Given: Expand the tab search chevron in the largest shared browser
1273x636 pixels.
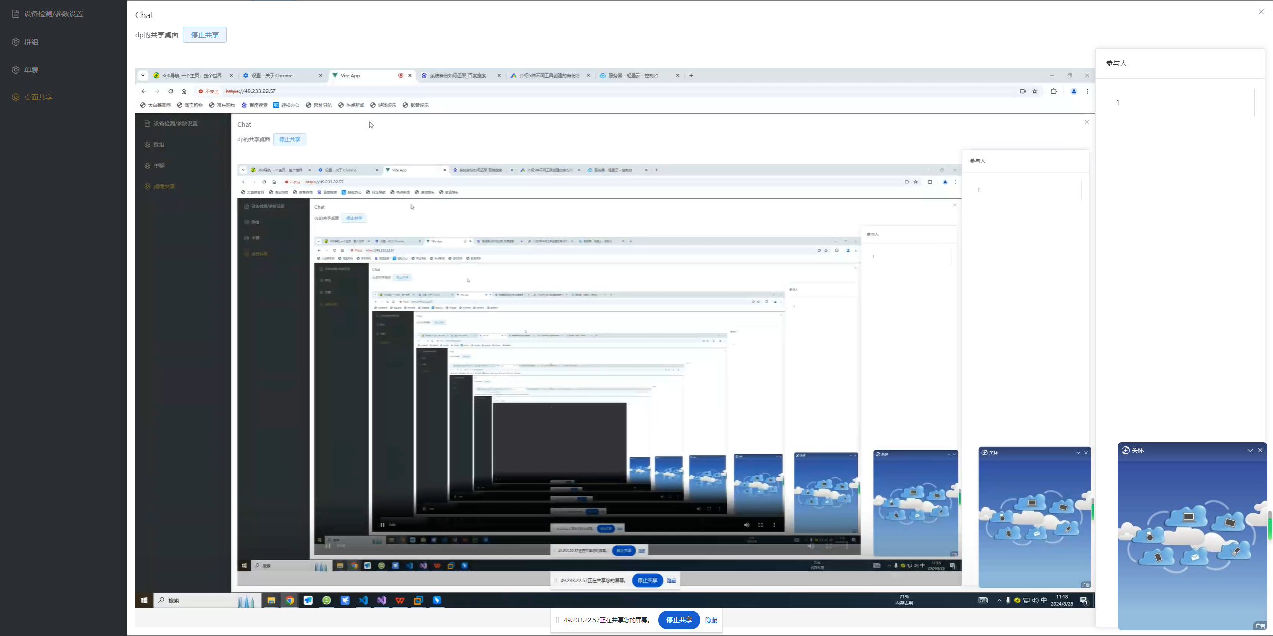Looking at the screenshot, I should (143, 75).
